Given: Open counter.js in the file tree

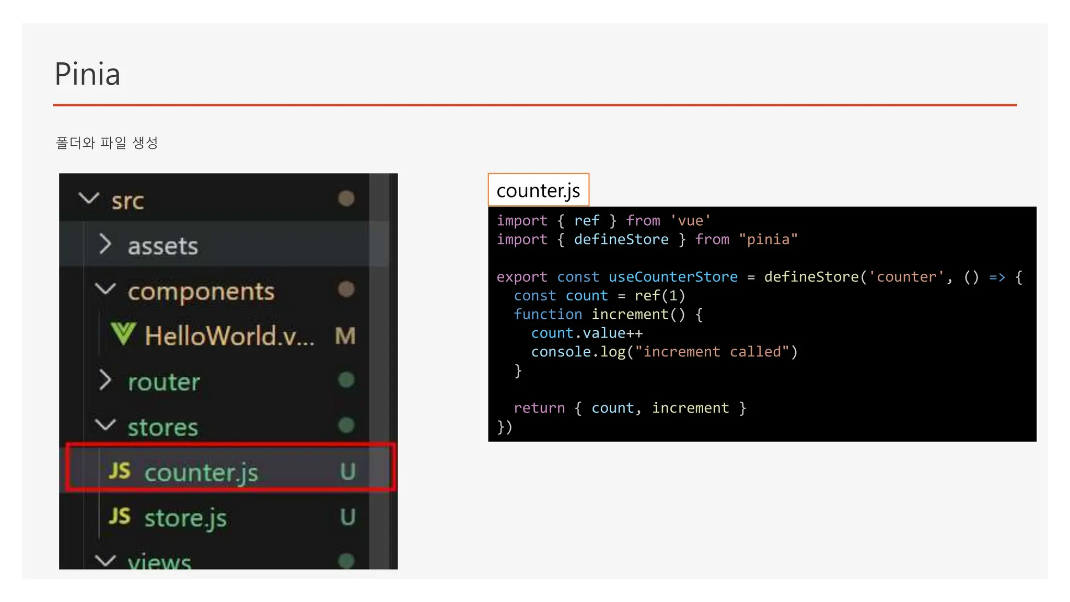Looking at the screenshot, I should click(201, 472).
